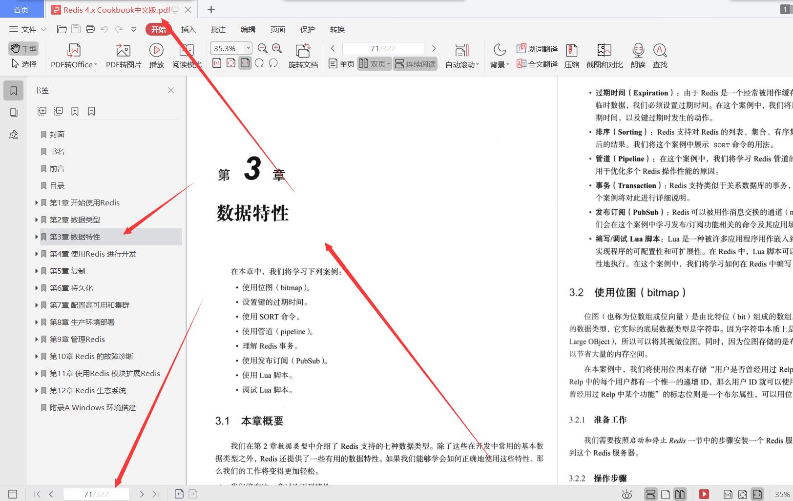Close the Redis 4.x Cookbook中文版.pdf tab
This screenshot has height=501, width=793.
pos(188,10)
